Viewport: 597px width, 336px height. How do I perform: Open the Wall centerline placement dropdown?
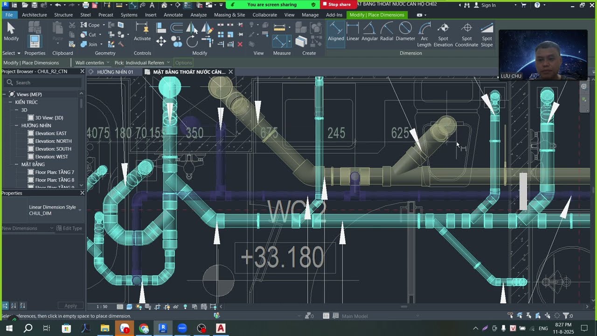click(92, 63)
